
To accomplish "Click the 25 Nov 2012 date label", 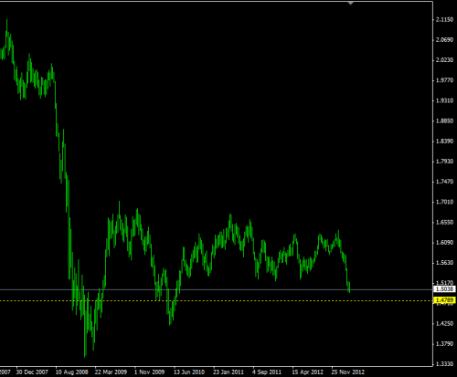I will pos(347,372).
